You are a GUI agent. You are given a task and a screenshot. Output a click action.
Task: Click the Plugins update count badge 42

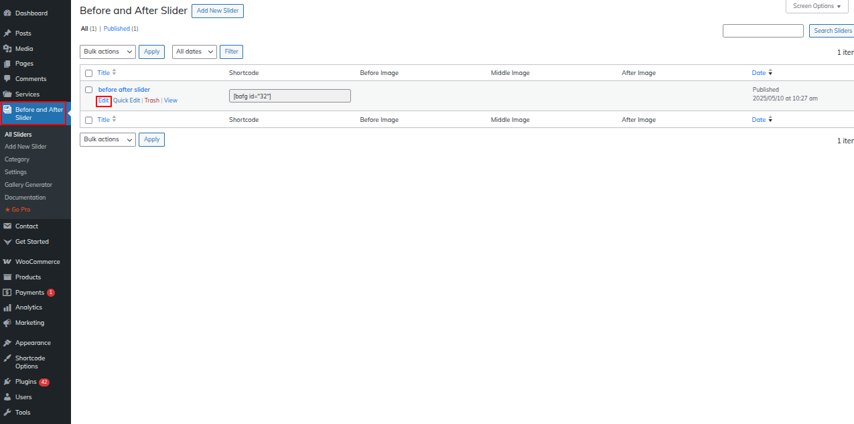[x=44, y=382]
